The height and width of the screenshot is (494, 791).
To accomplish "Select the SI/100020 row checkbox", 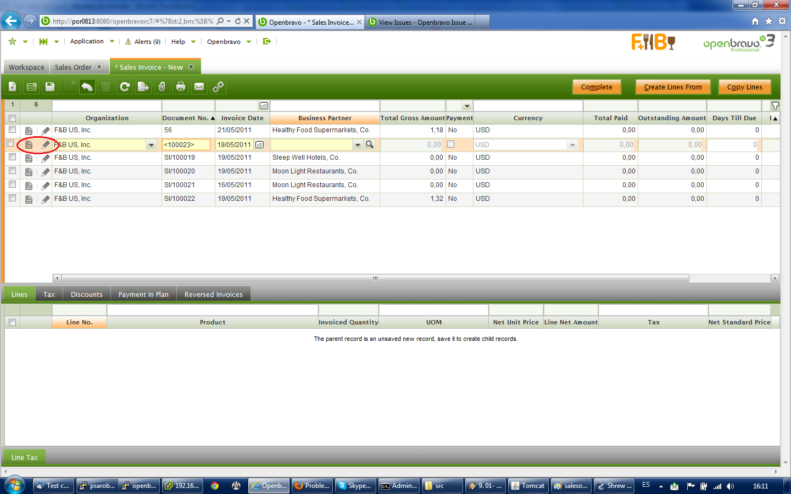I will tap(13, 171).
